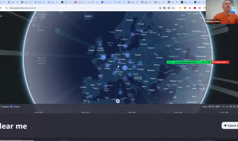This screenshot has height=141, width=238.
Task: Click the Submit event button
Action: pyautogui.click(x=230, y=126)
